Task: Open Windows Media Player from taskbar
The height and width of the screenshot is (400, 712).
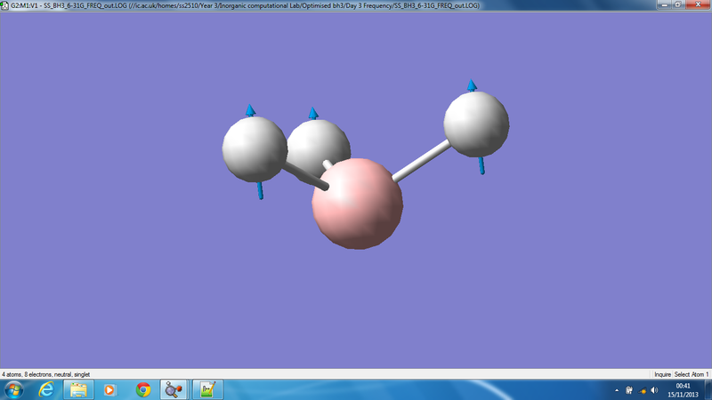Action: (109, 389)
